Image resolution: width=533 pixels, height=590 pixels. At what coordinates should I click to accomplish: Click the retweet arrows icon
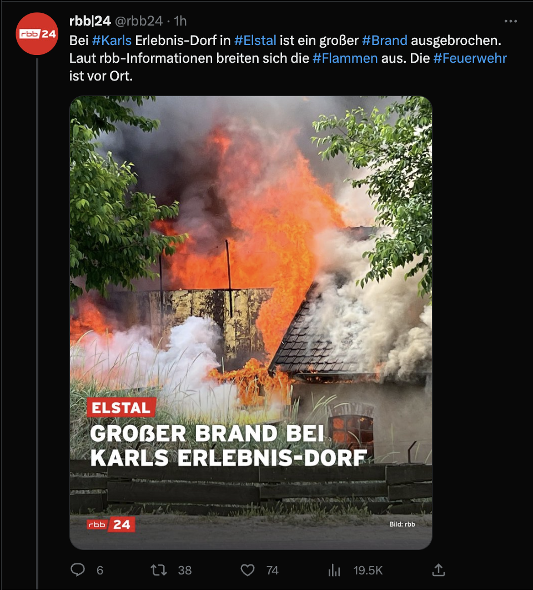click(x=159, y=570)
